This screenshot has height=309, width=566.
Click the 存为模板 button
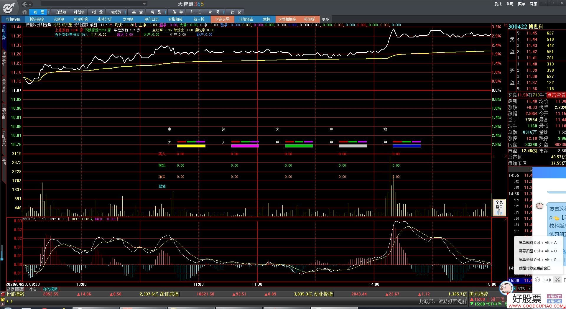point(50,289)
